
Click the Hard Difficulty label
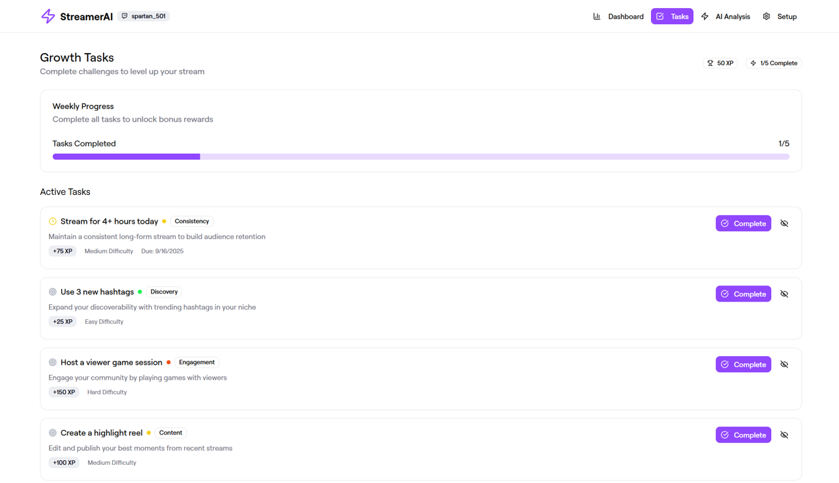click(x=107, y=392)
